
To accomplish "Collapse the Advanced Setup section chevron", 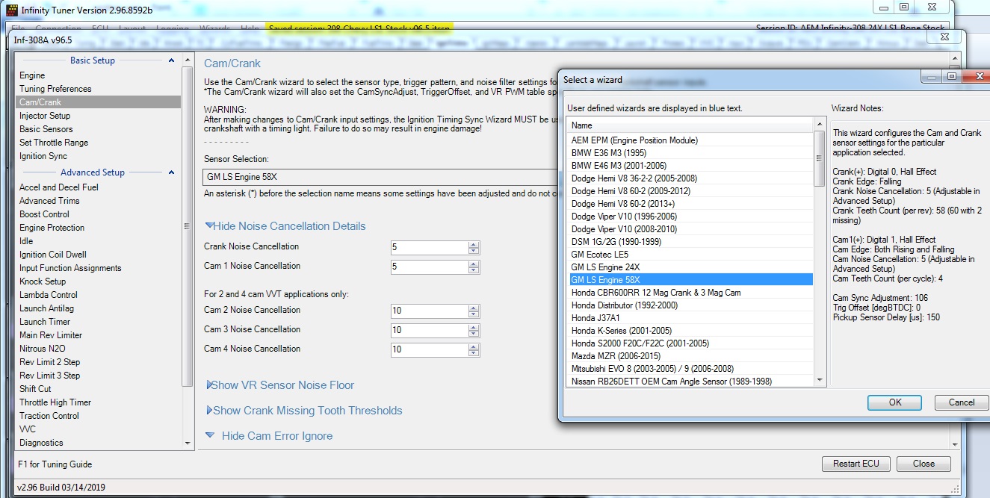I will [171, 172].
